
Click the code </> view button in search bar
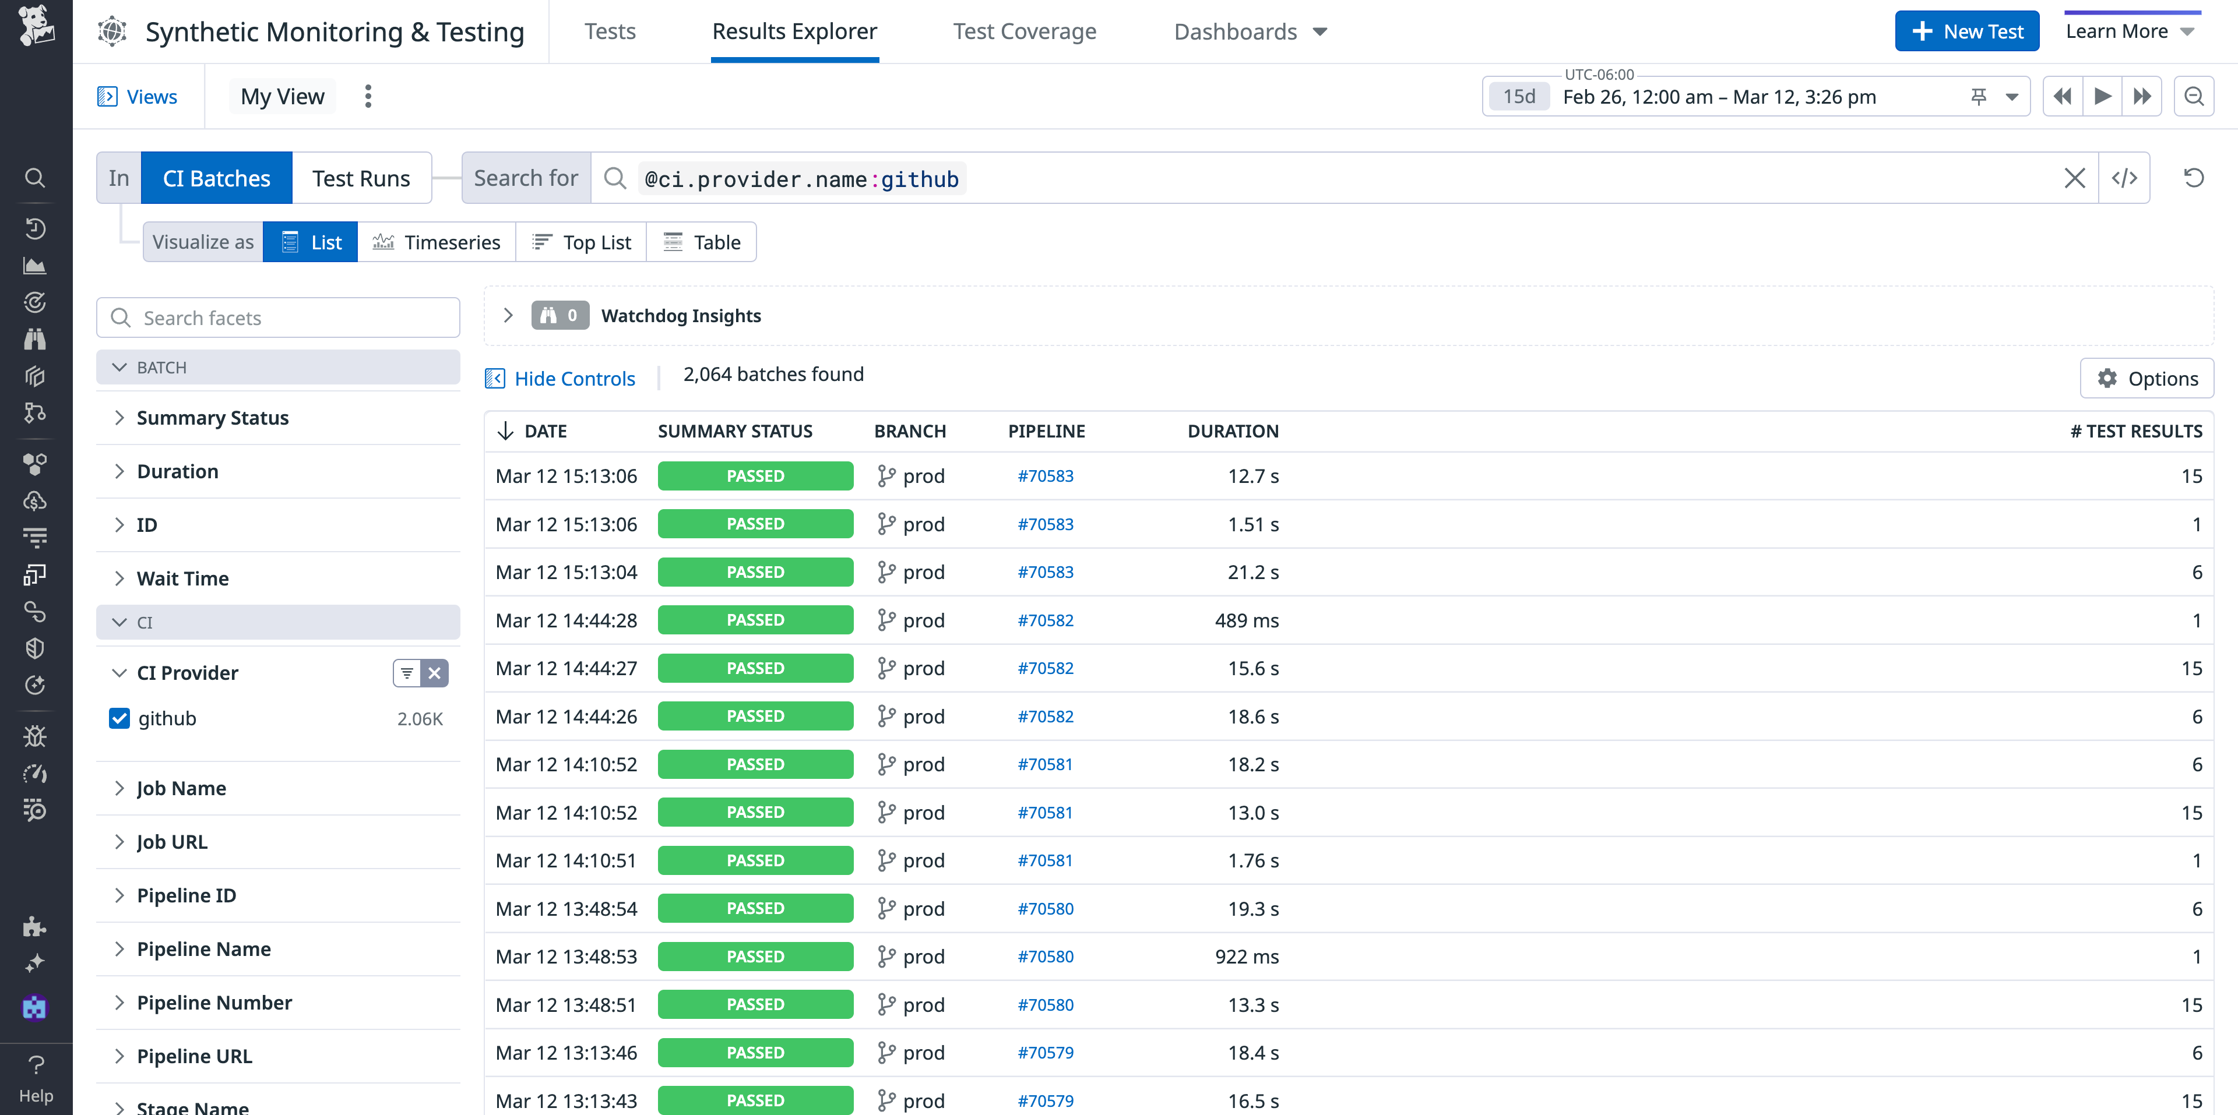coord(2125,177)
